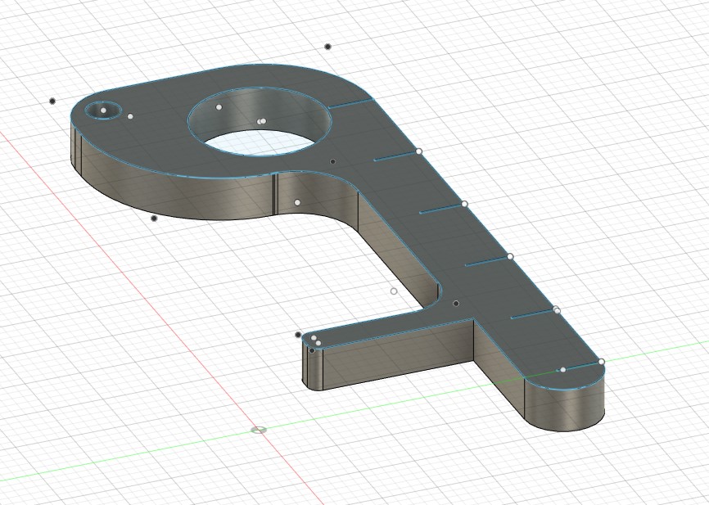Select the topmost tick line nearest the large hole
This screenshot has width=709, height=505.
click(x=350, y=103)
